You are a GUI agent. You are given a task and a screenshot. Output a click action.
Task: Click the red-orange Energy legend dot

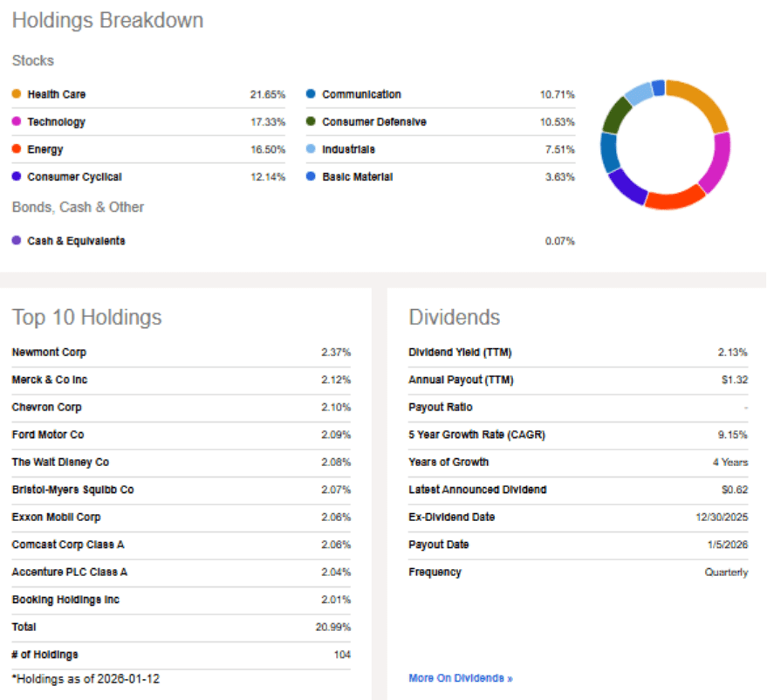point(17,148)
